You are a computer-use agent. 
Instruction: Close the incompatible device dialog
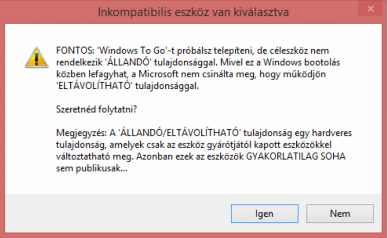(x=371, y=9)
